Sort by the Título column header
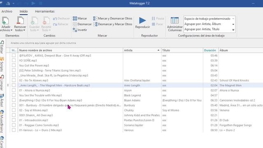 coord(182,50)
